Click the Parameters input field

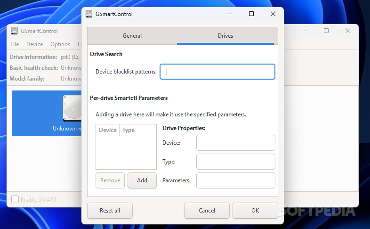click(235, 180)
